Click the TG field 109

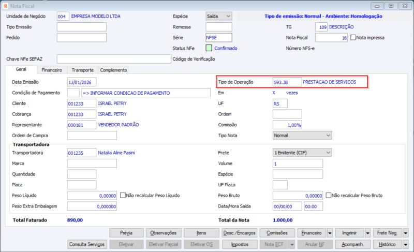[x=321, y=27]
